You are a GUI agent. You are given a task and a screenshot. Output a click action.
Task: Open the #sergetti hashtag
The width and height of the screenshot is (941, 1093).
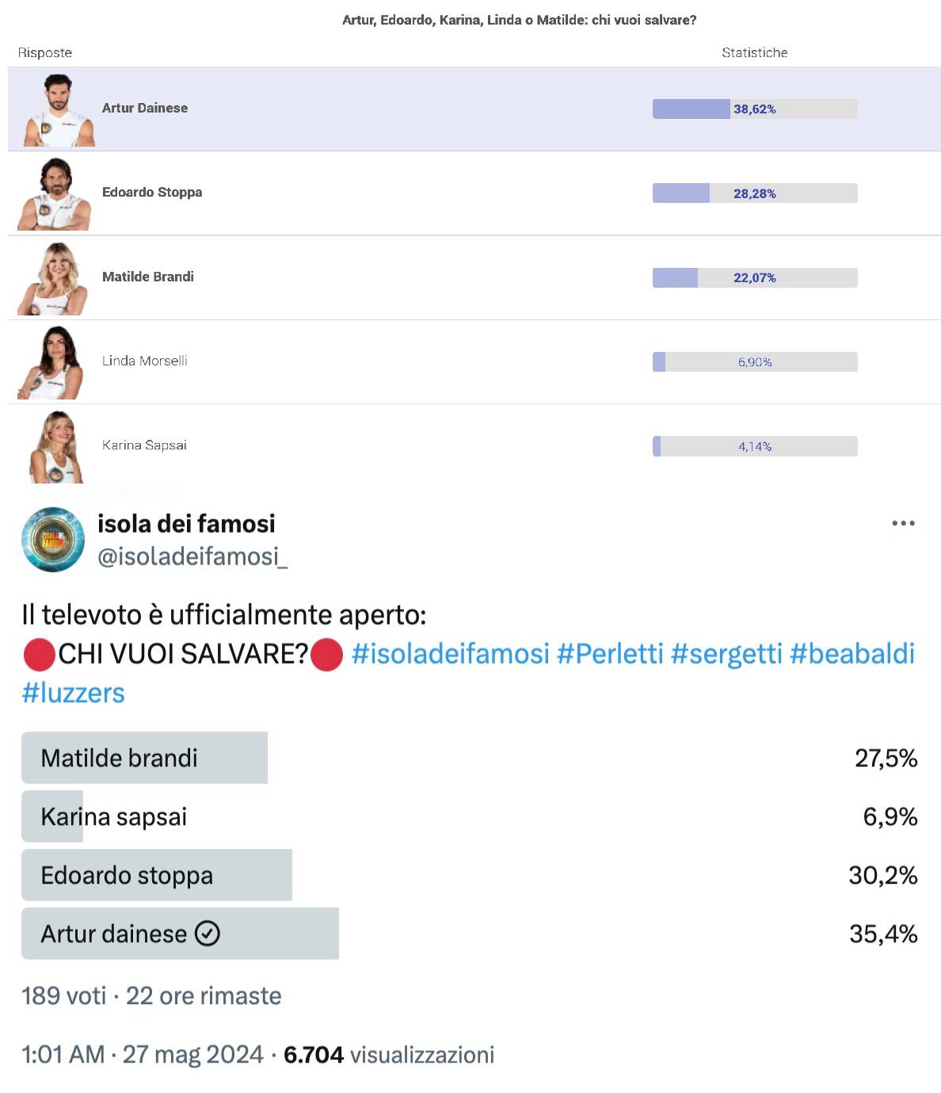click(726, 654)
